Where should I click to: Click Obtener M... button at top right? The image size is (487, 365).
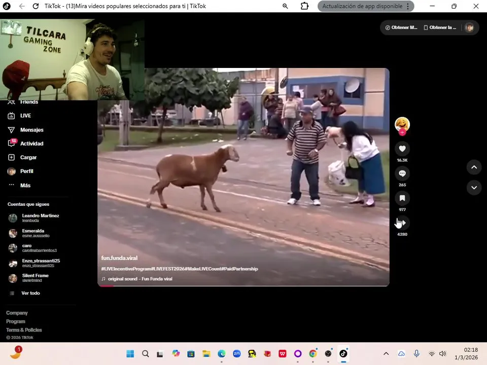pos(401,27)
